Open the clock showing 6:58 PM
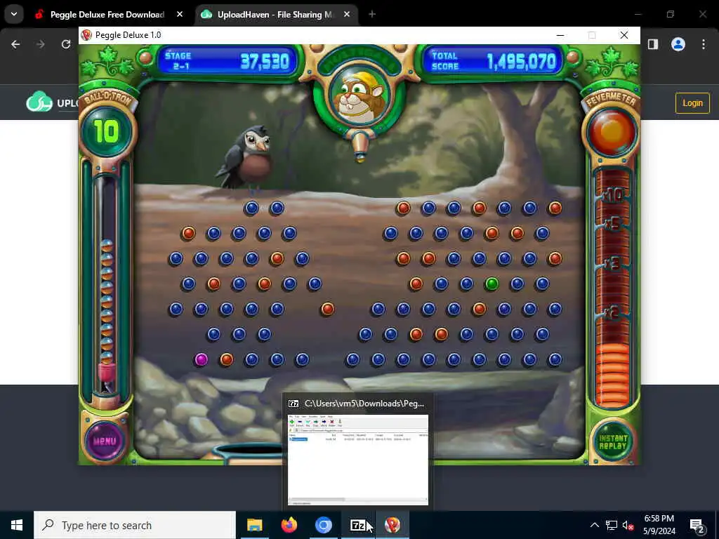The width and height of the screenshot is (719, 539). pos(659,525)
